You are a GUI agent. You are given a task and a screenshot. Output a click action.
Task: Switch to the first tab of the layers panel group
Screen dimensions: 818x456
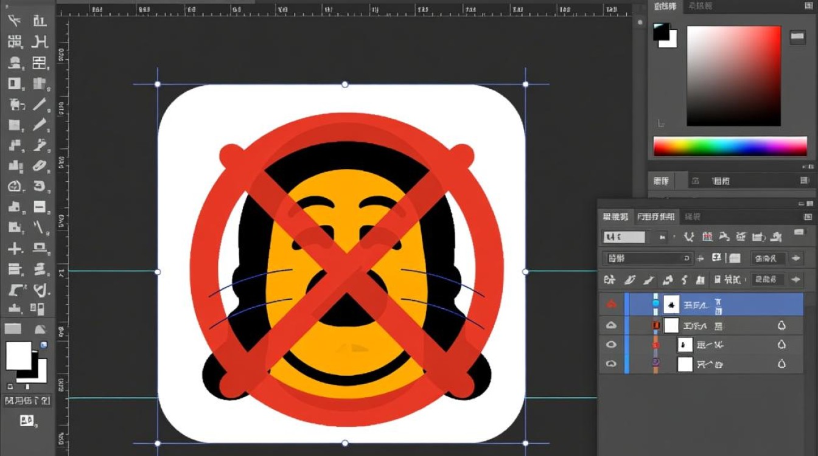click(x=615, y=216)
